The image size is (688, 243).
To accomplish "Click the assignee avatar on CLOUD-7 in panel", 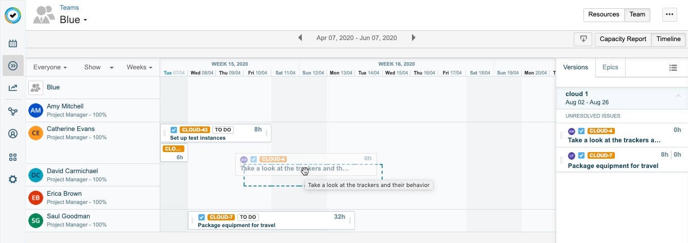I will 572,156.
